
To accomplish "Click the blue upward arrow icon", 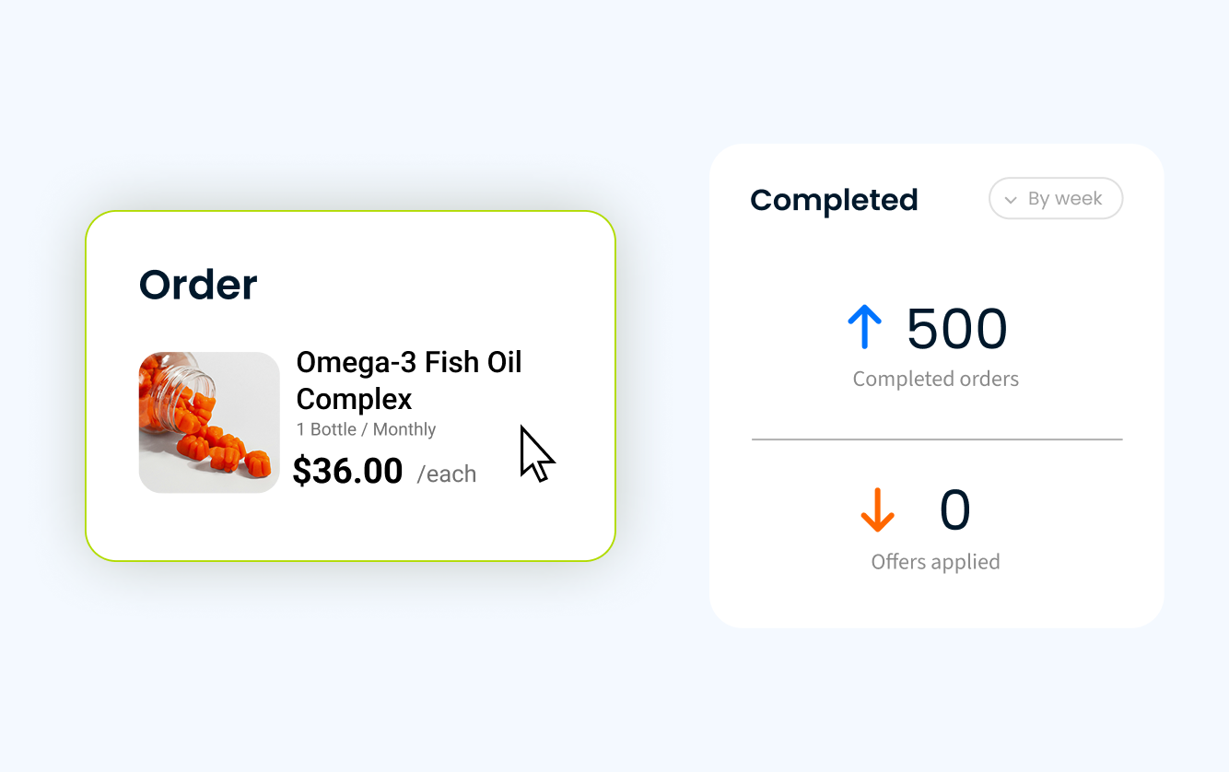I will pyautogui.click(x=864, y=328).
